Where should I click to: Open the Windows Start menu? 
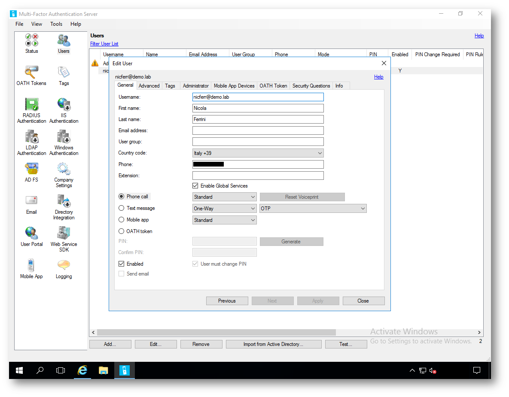(19, 370)
